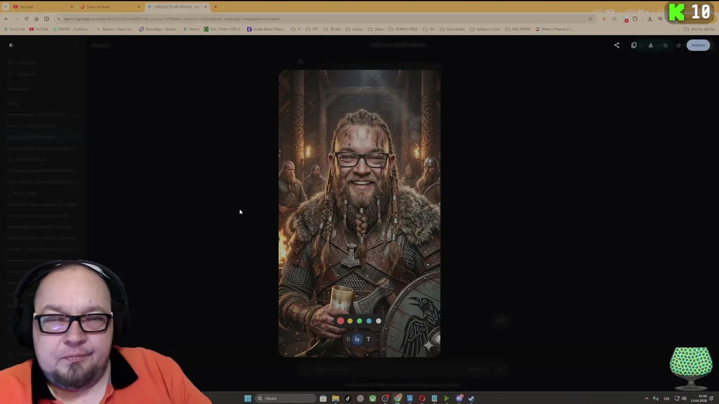The height and width of the screenshot is (404, 719).
Task: Bookmark this page with the star
Action: point(590,19)
